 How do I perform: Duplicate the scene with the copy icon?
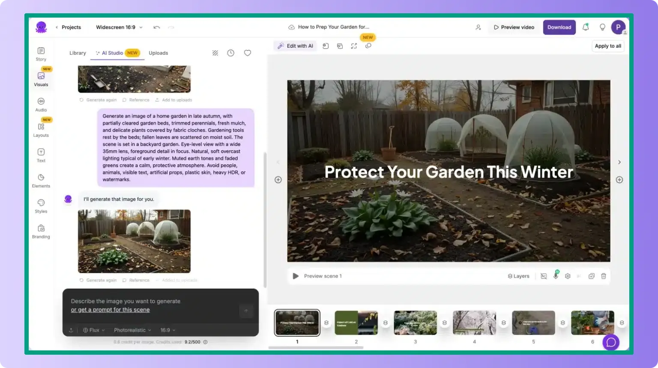click(592, 276)
